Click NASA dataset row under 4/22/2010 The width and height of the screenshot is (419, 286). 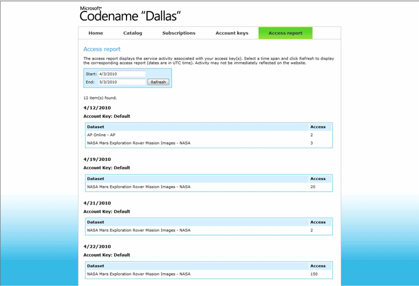click(209, 274)
